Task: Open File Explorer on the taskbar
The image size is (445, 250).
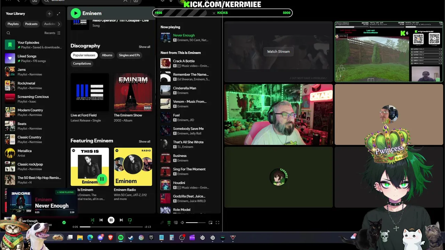Action: point(80,237)
